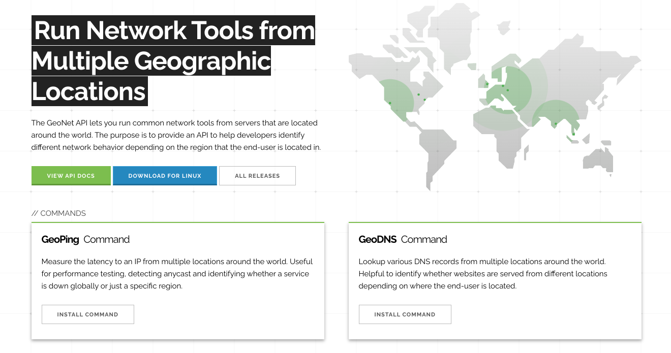Click DOWNLOAD FOR LINUX
This screenshot has height=353, width=671.
tap(165, 175)
